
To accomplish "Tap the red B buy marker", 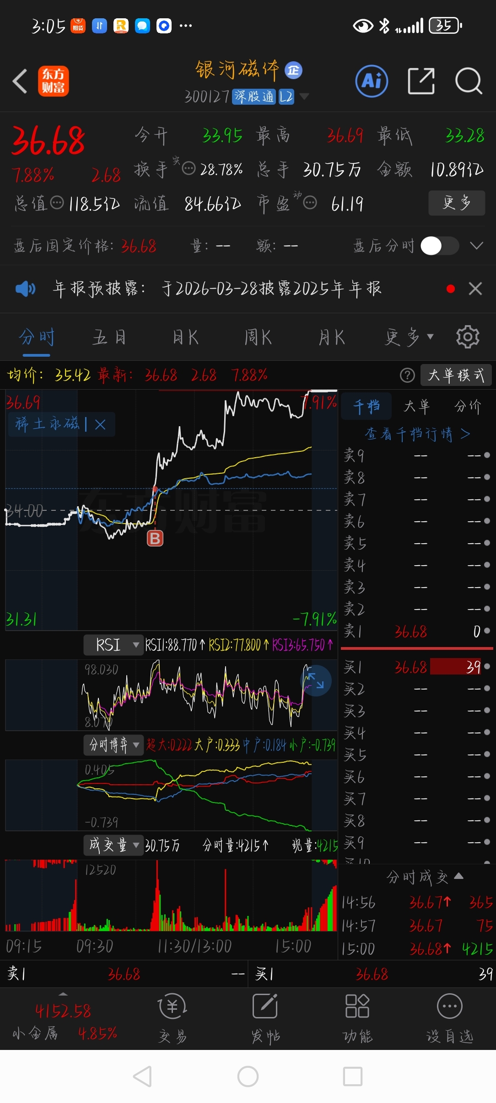I will [x=155, y=538].
